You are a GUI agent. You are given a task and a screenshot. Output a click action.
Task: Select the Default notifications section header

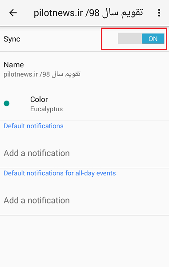point(33,126)
